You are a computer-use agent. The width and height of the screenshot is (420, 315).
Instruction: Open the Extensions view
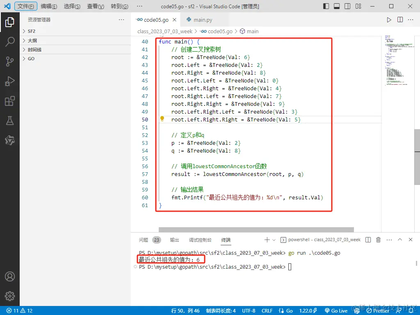(10, 101)
